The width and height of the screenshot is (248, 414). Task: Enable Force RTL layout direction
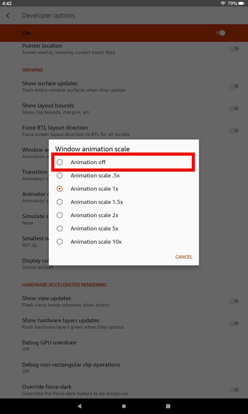234,131
